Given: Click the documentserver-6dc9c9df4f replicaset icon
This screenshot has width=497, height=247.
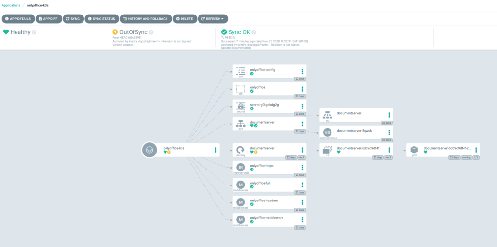Looking at the screenshot, I should click(328, 150).
